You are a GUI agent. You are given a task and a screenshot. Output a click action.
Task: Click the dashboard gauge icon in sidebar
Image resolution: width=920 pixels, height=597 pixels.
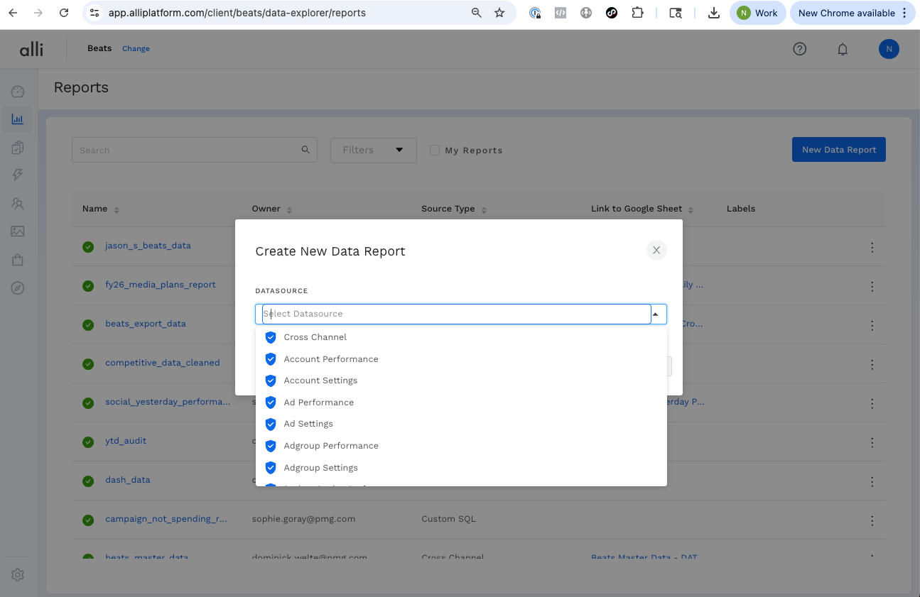tap(18, 92)
